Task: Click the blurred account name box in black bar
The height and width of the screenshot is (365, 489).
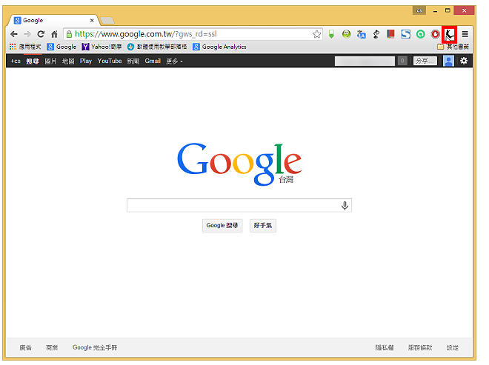Action: point(365,61)
